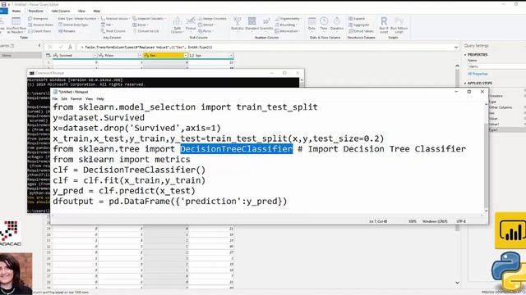This screenshot has height=295, width=526.
Task: Open Trigonometry dropdown
Action: point(288,19)
